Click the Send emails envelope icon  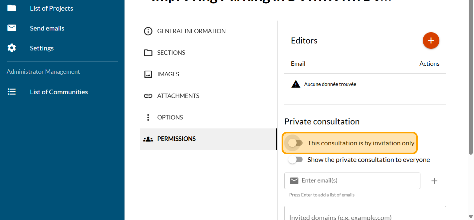pos(12,28)
